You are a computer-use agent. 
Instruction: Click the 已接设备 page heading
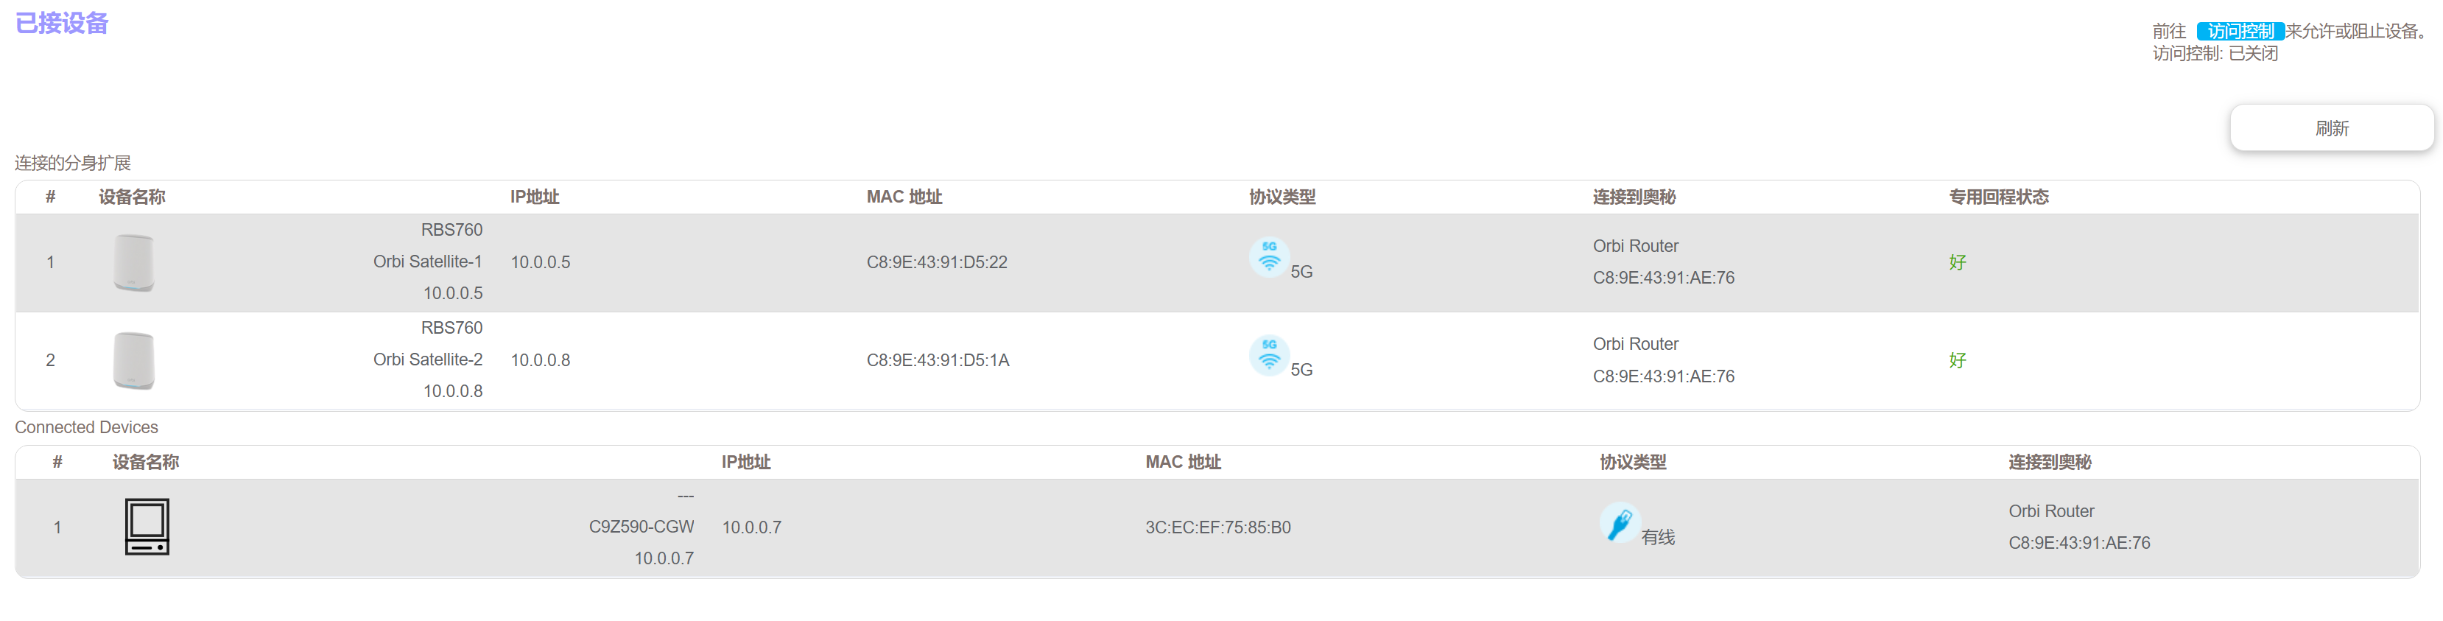click(62, 23)
